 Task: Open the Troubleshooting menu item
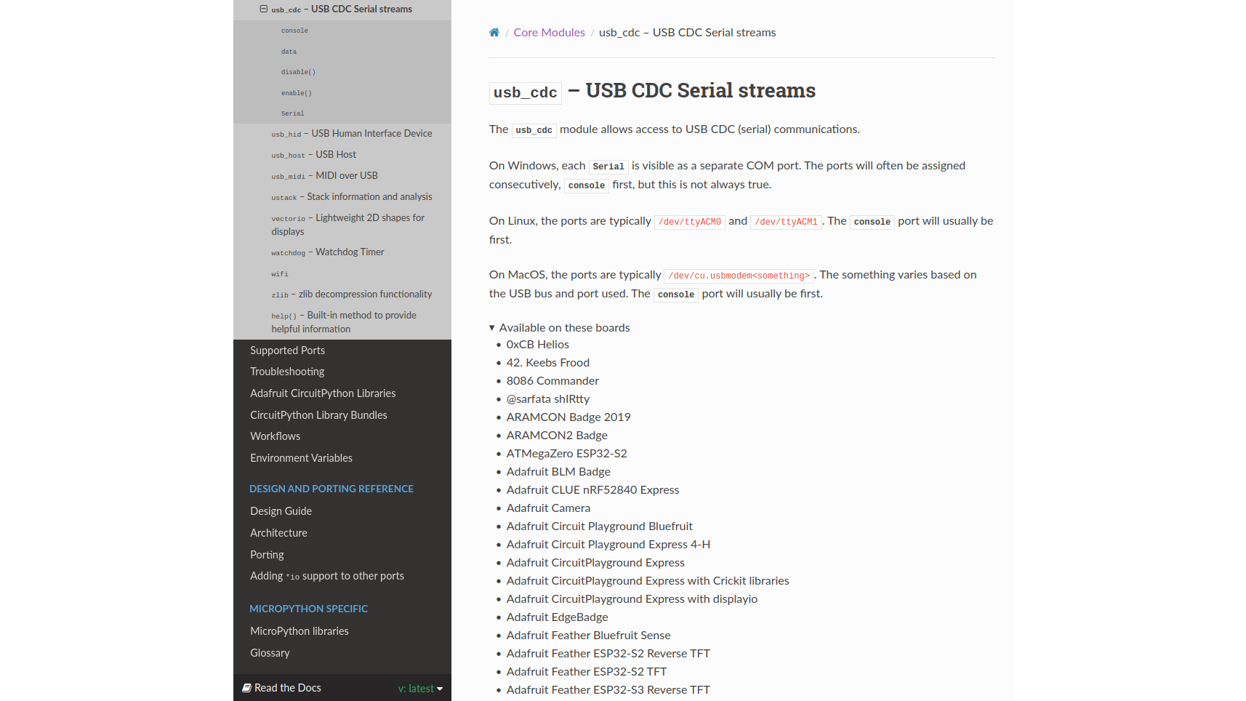pos(287,372)
